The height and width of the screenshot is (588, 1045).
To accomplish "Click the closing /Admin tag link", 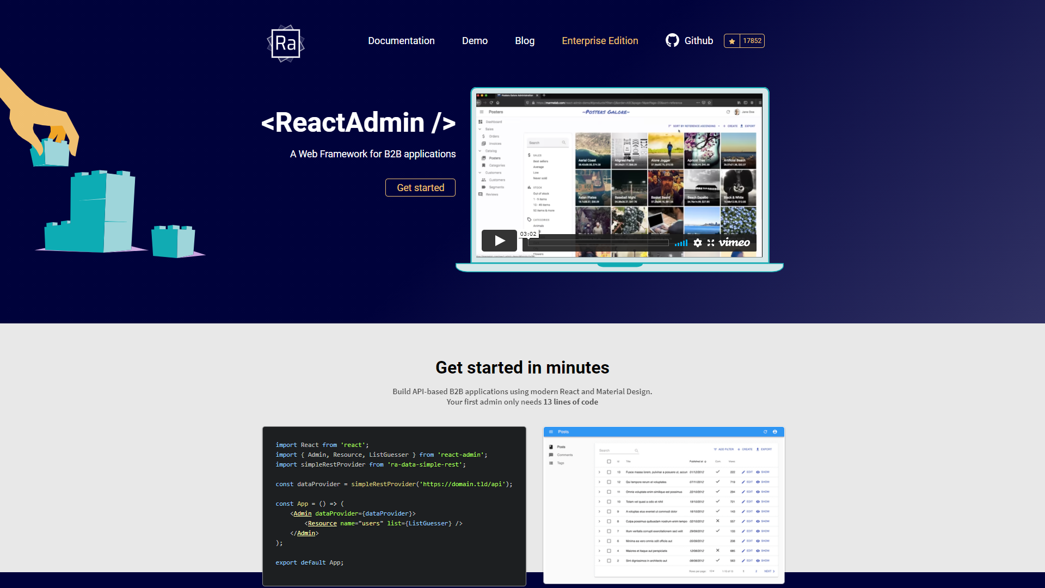I will click(306, 533).
